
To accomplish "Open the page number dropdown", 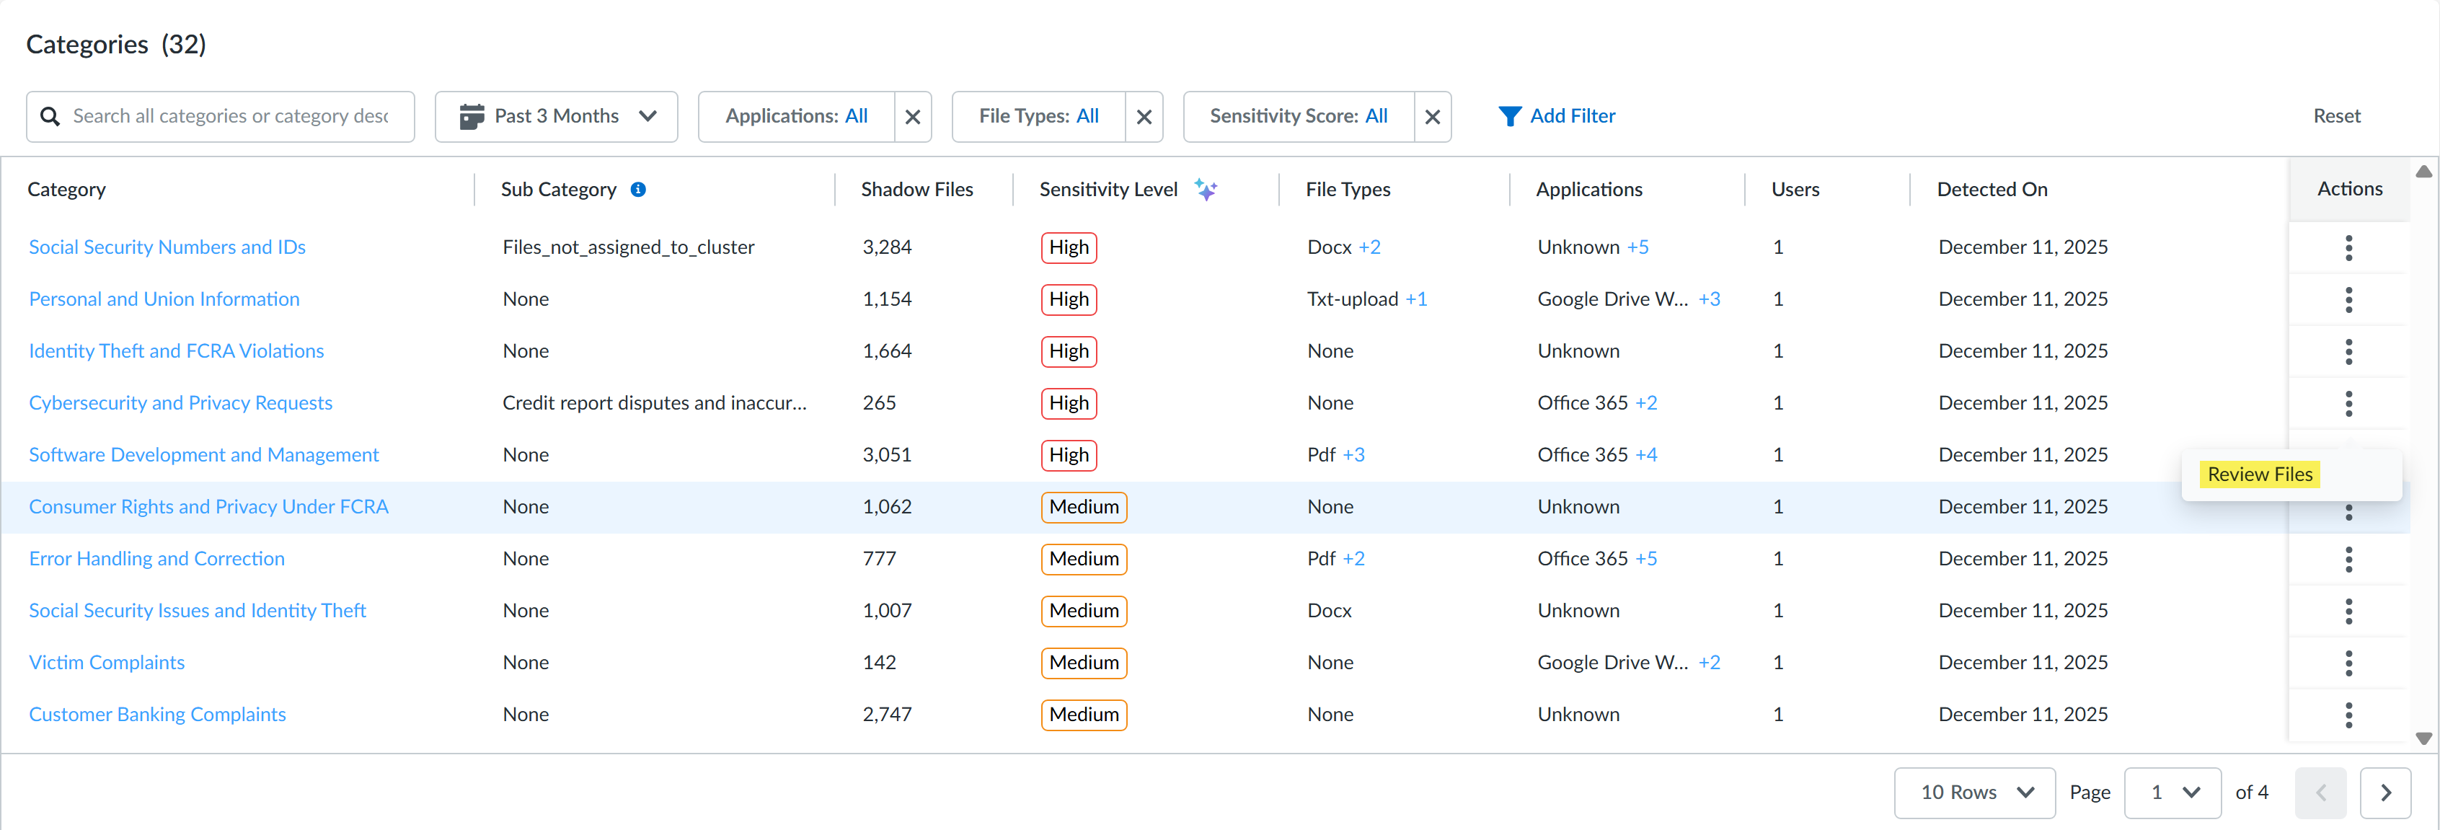I will click(x=2172, y=792).
